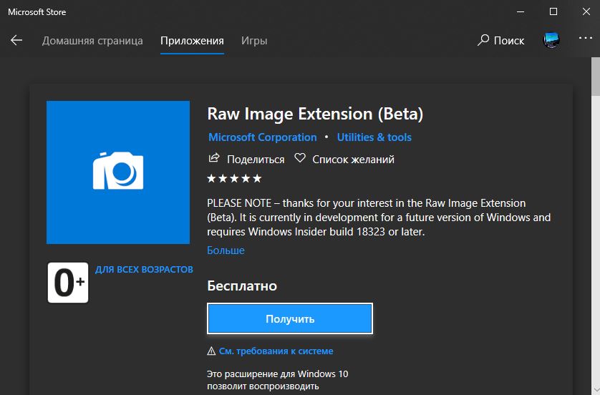Maximize the Microsoft Store window

pos(553,12)
